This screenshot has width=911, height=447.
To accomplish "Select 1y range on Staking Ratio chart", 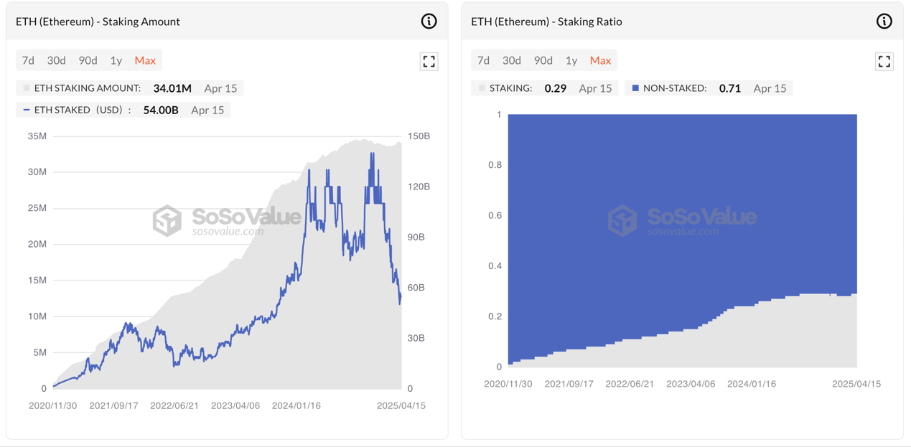I will (x=571, y=60).
